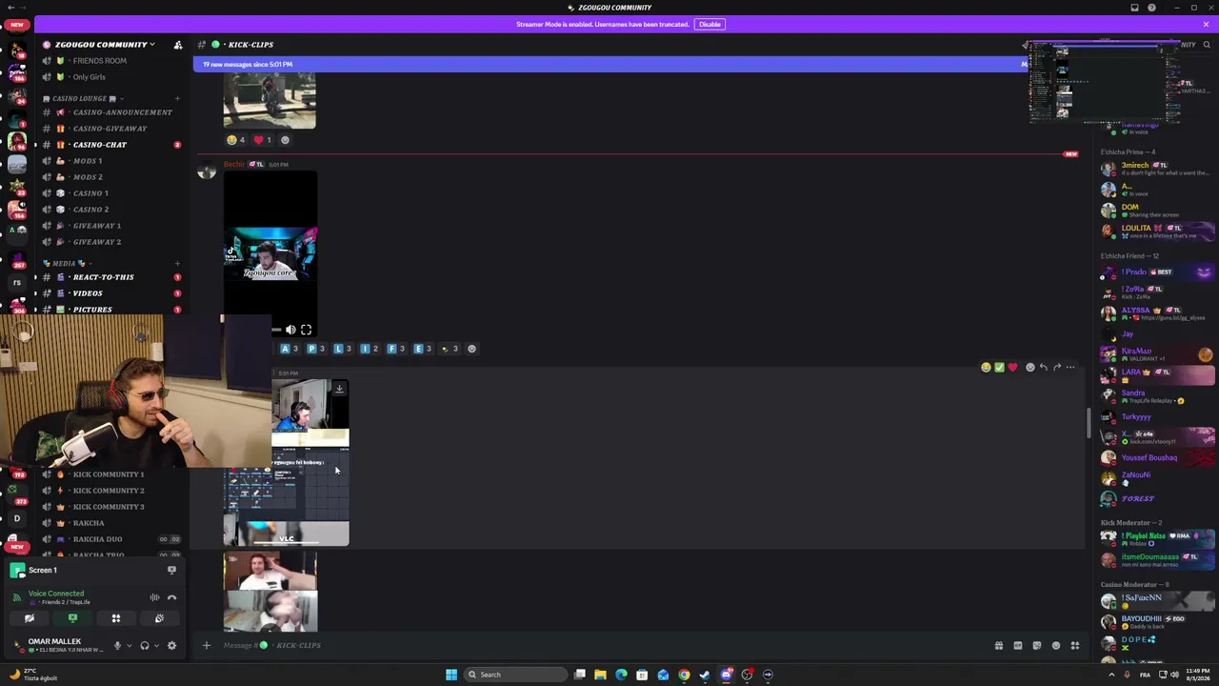The image size is (1219, 686).
Task: Open the apps launcher in message bar
Action: 1075,645
